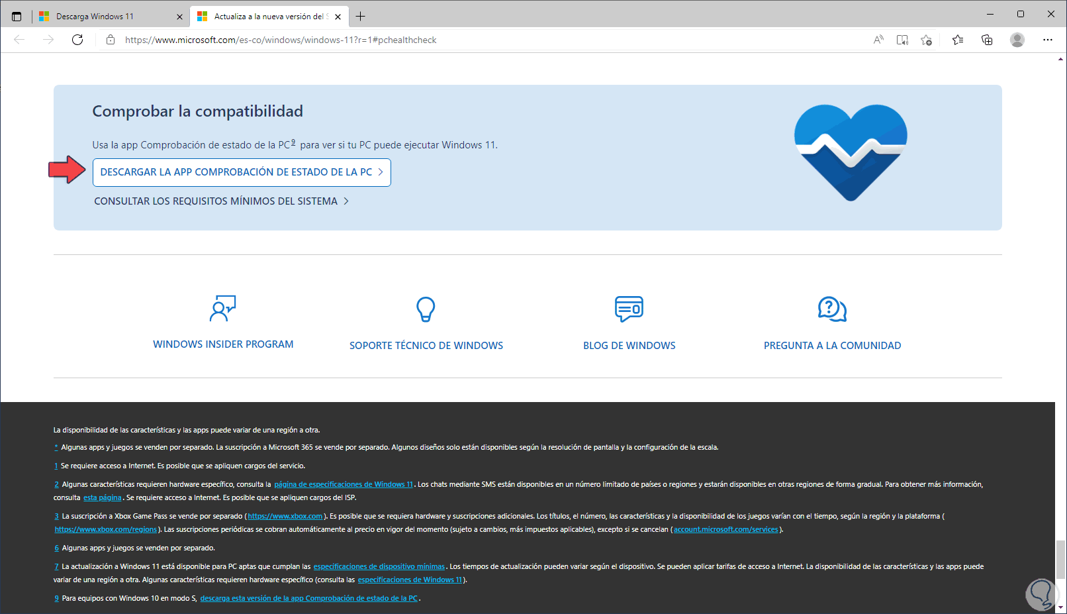Open the tab actions menu icon
The width and height of the screenshot is (1067, 614).
point(17,16)
